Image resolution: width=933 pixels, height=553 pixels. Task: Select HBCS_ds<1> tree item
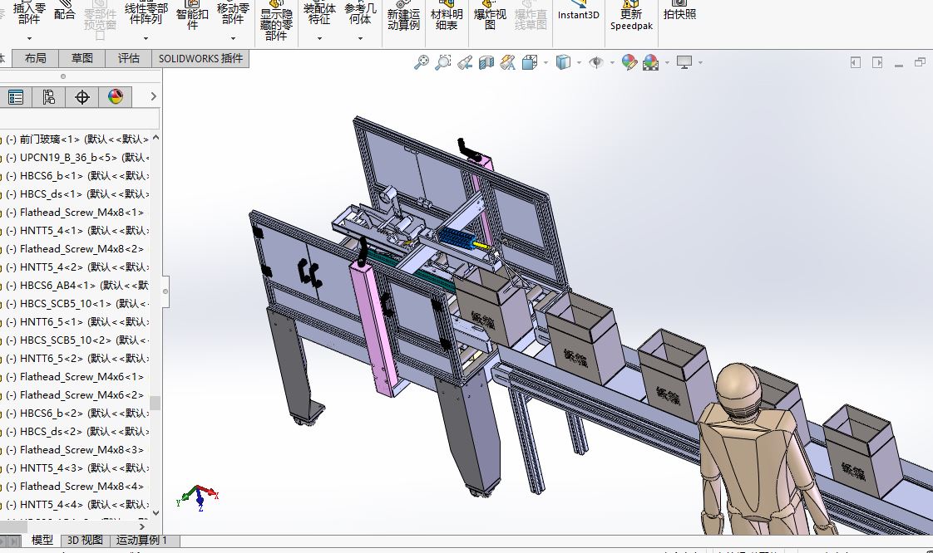point(76,194)
